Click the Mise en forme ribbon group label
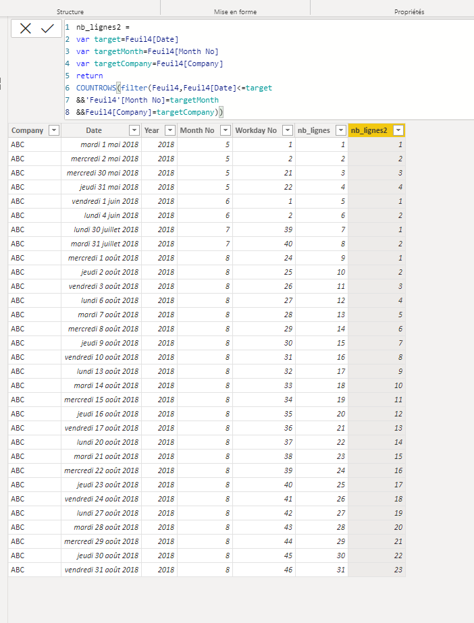The image size is (474, 623). (235, 12)
